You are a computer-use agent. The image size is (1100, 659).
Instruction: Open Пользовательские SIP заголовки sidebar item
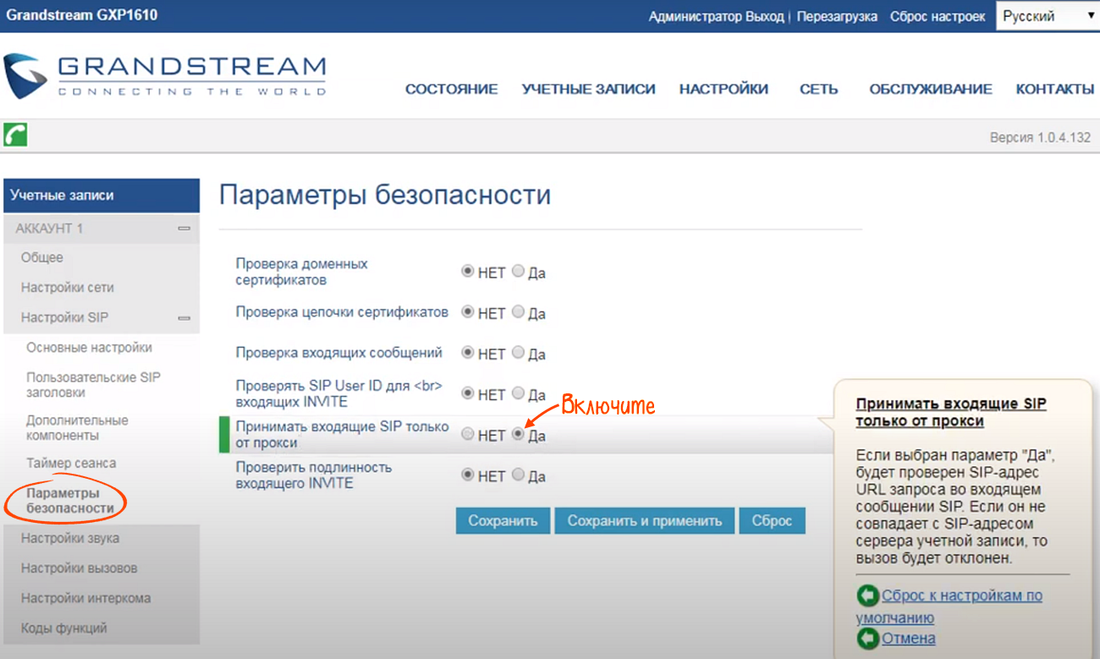(93, 385)
